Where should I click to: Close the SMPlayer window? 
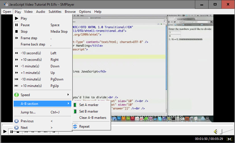pos(228,4)
